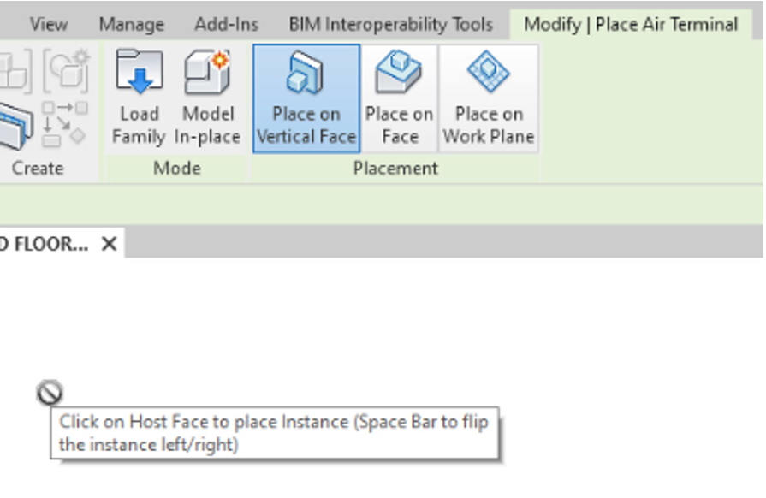
Task: Select Place on Face placement option
Action: click(399, 98)
